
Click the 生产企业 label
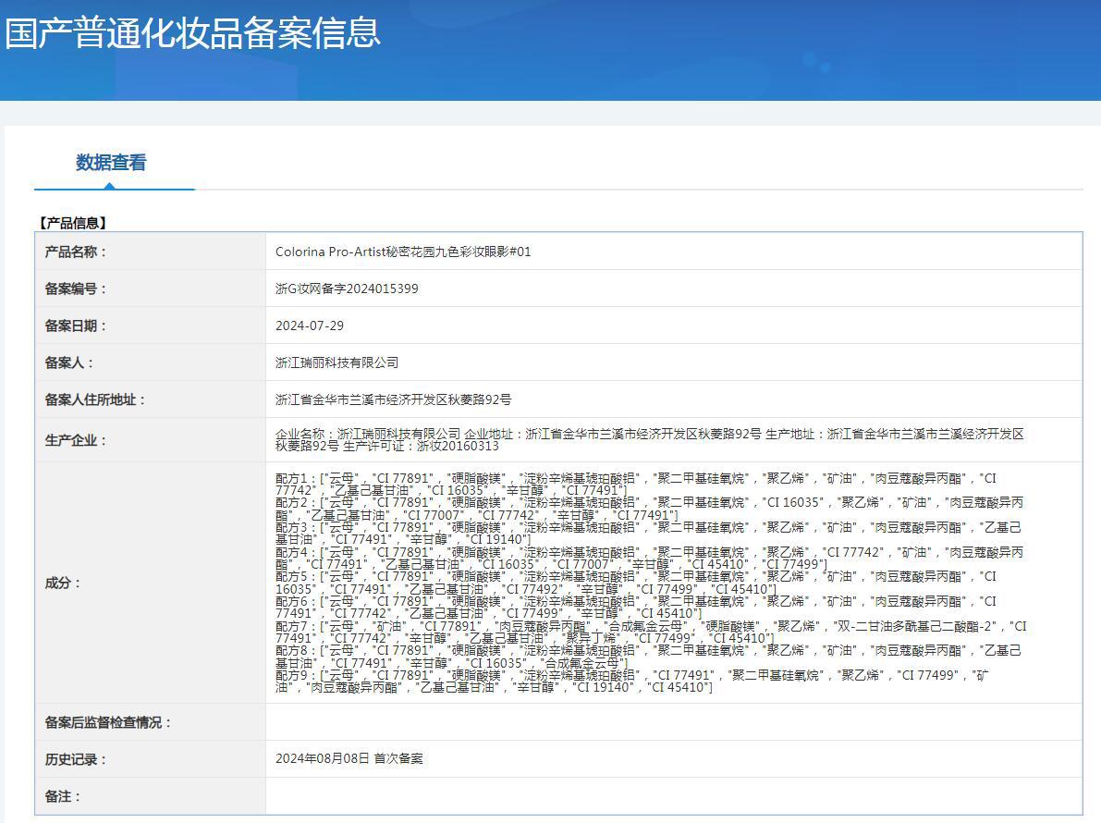coord(76,440)
